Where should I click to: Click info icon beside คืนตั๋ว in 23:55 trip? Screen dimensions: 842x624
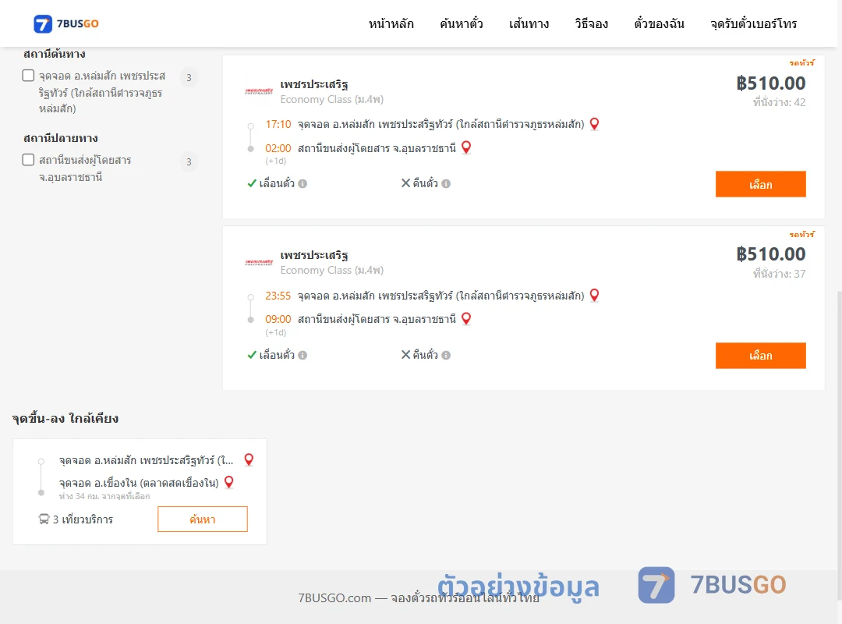tap(446, 355)
